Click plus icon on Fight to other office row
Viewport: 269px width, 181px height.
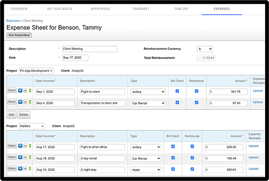tap(20, 146)
